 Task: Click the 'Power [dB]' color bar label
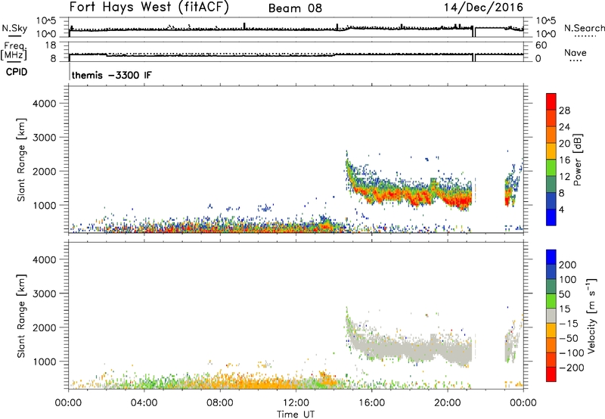[x=577, y=160]
